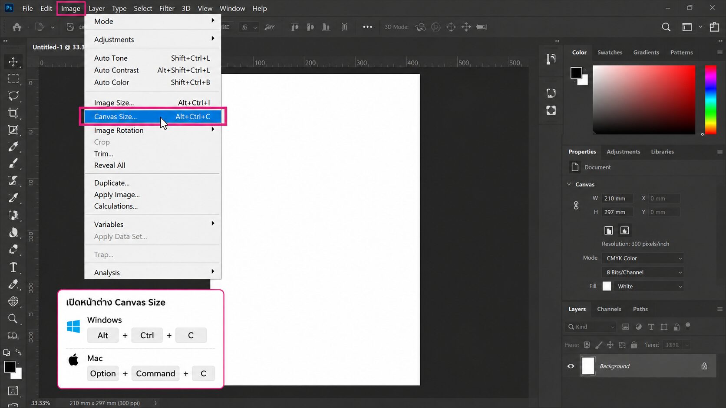Screen dimensions: 726x408
Task: Select the Eyedropper tool
Action: [x=13, y=147]
